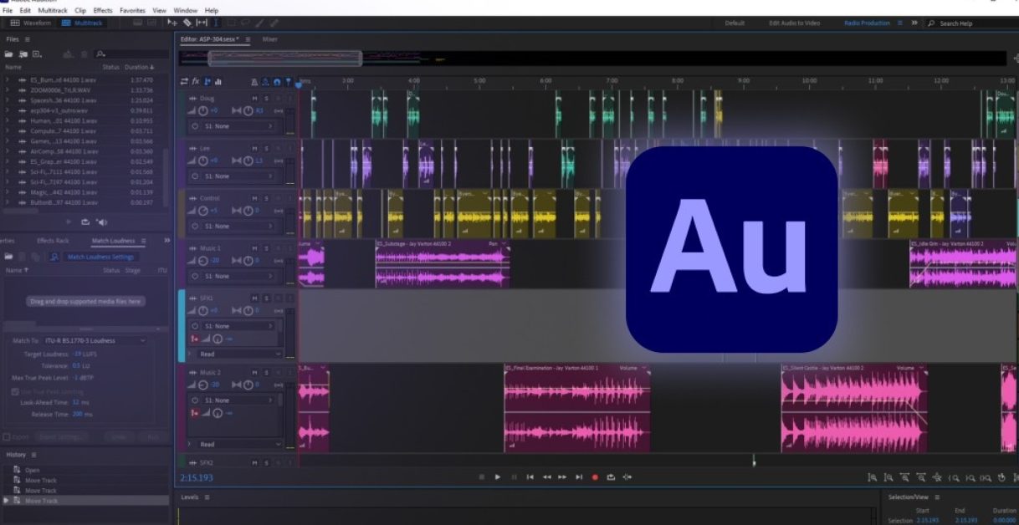Expand the ZOOM0006_Tr1,R.WAV file entry

[x=7, y=90]
